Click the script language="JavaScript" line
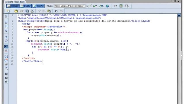 point(43,27)
